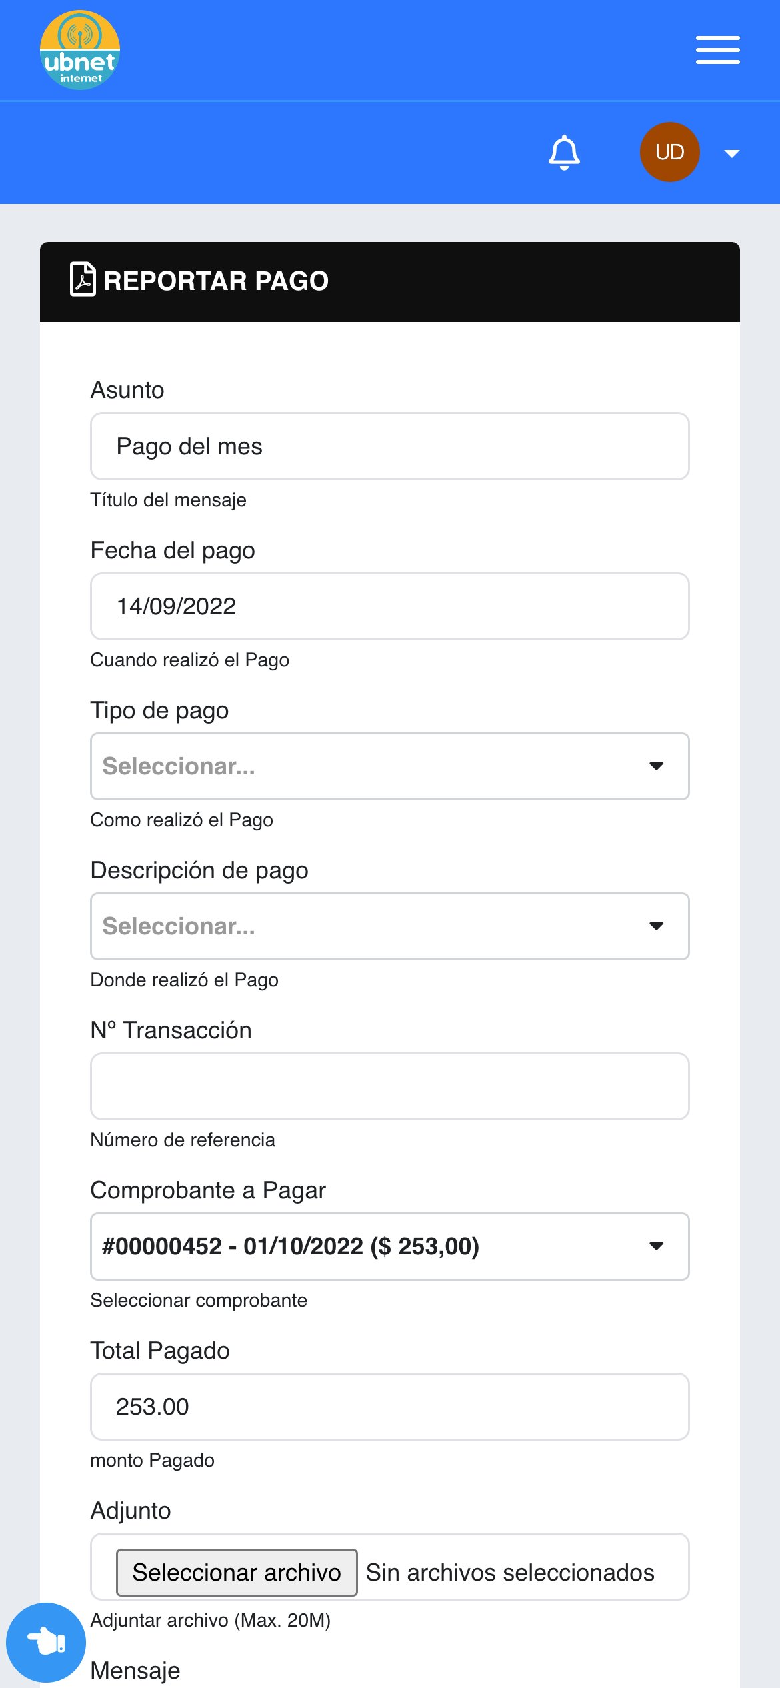Click the ubnet internet logo
This screenshot has width=780, height=1688.
pos(80,50)
